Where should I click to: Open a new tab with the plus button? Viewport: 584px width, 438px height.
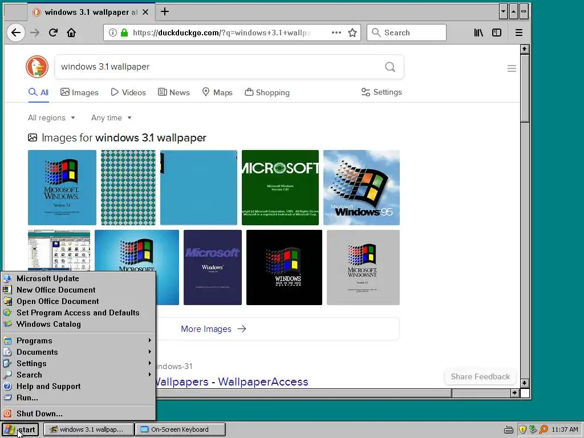165,12
